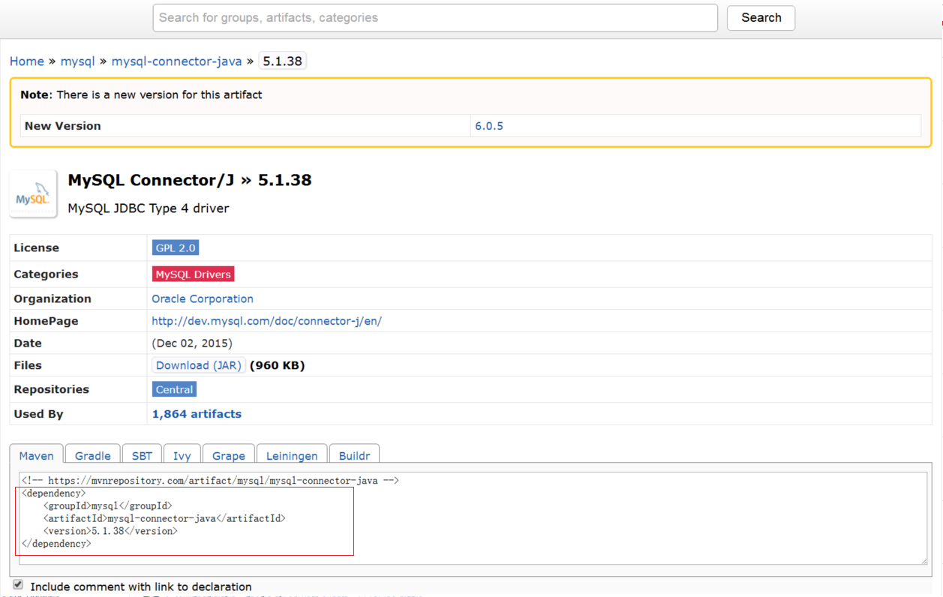
Task: Open 1,864 artifacts used-by link
Action: (197, 414)
